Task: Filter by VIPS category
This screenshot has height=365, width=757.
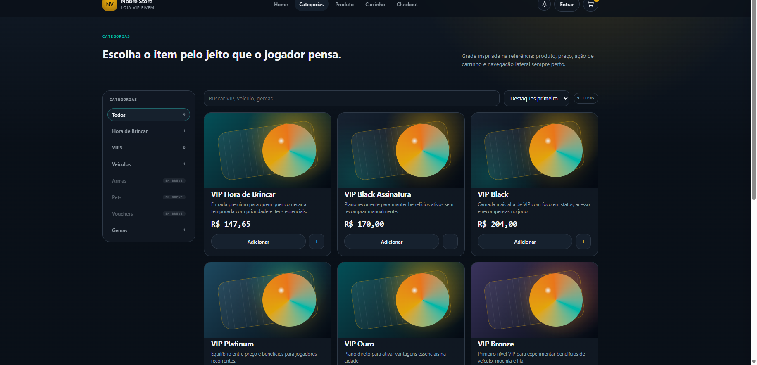Action: [149, 148]
